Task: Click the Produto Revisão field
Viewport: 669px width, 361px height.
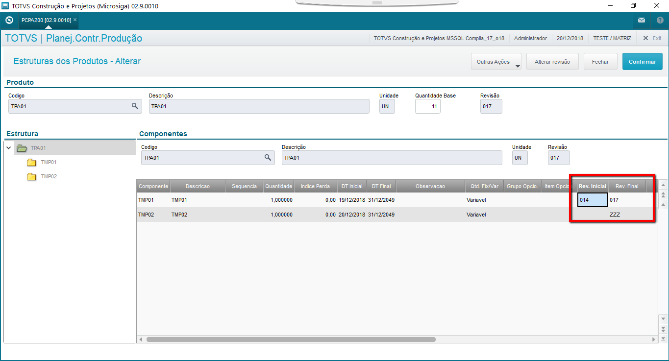Action: (491, 106)
